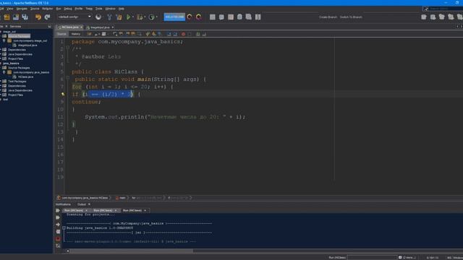Click the Stop Macro Recording icon
463x260 pixels.
tap(190, 34)
